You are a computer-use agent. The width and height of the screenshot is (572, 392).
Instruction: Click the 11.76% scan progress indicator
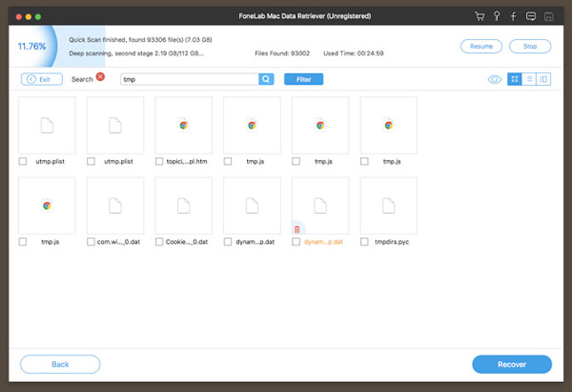32,46
